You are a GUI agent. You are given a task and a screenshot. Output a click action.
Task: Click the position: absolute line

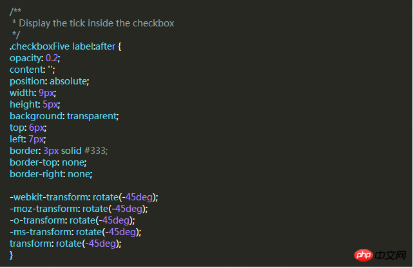(x=50, y=81)
